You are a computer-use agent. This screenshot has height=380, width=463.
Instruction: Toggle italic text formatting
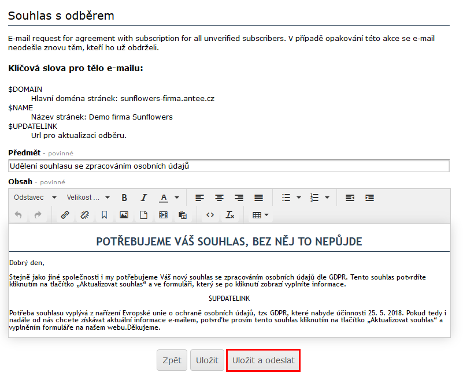(x=144, y=198)
